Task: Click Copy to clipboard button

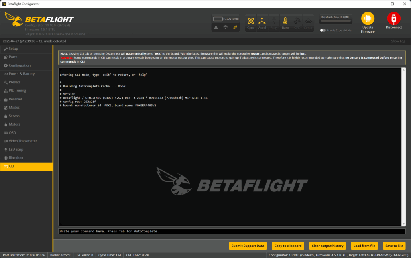Action: pyautogui.click(x=288, y=246)
